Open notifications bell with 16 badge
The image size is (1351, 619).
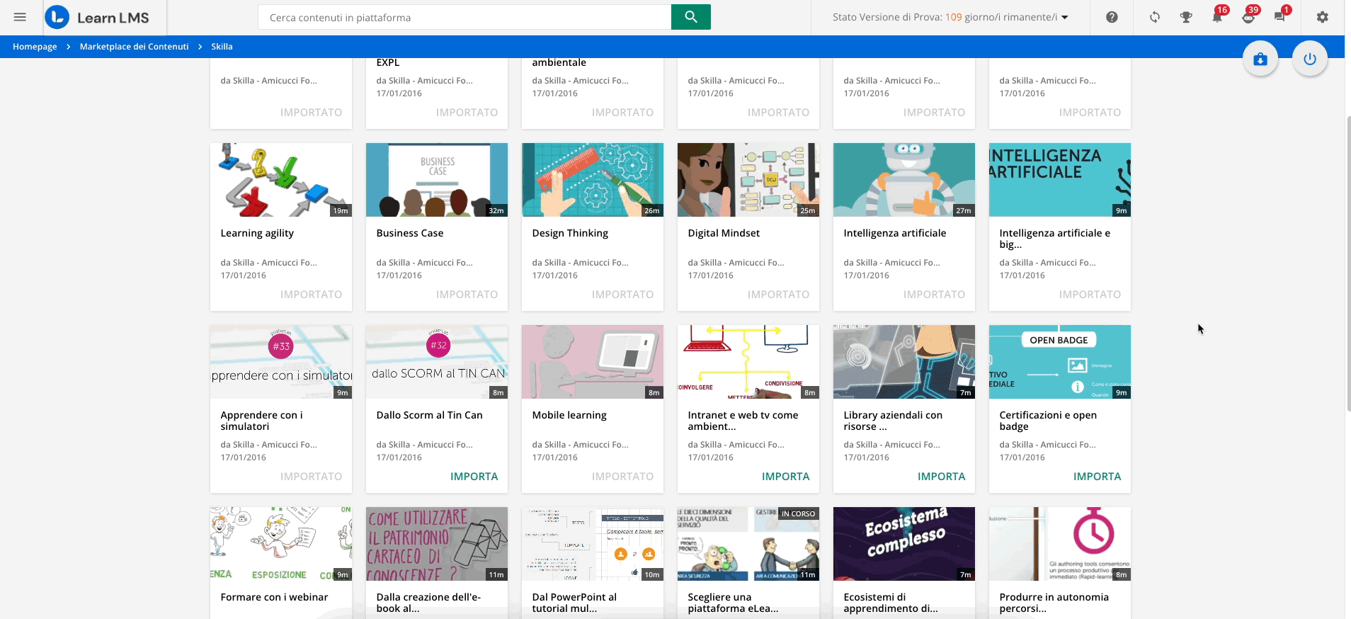(1217, 17)
